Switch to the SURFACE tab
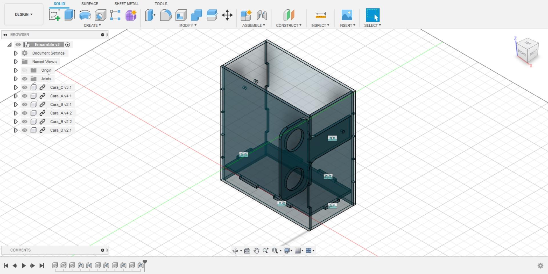This screenshot has width=548, height=274. click(90, 4)
